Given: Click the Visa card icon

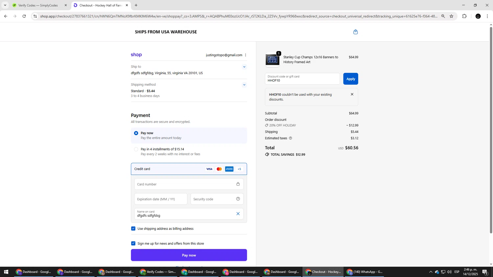Looking at the screenshot, I should pos(209,169).
